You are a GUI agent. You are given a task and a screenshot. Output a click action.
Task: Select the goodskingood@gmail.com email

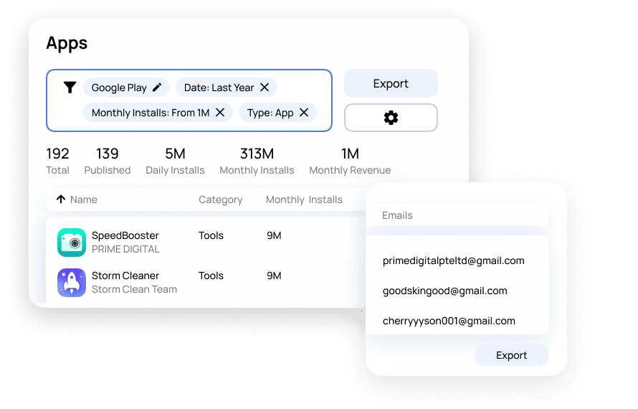[444, 291]
